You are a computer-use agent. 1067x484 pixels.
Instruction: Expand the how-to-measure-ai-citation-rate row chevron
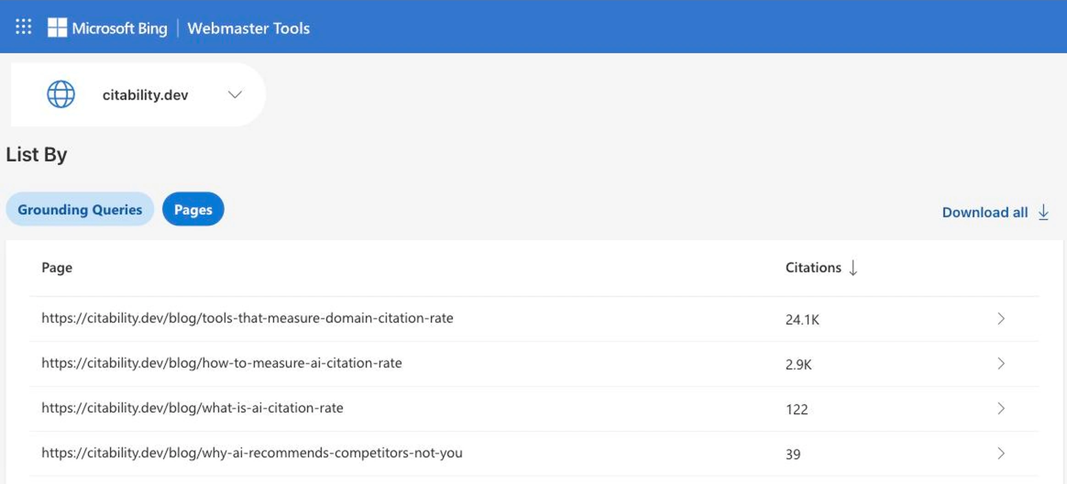pyautogui.click(x=1001, y=363)
